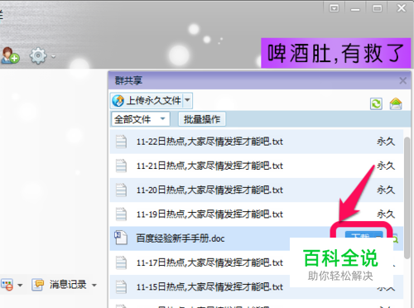Select file 11-17日热点,大家尽情发挥才能吧.txt
Screen dimensions: 414x308
(257, 262)
